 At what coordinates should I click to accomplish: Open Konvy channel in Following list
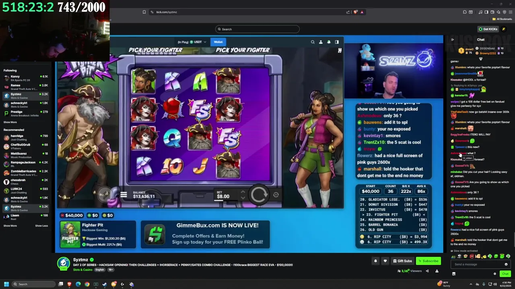(x=26, y=78)
